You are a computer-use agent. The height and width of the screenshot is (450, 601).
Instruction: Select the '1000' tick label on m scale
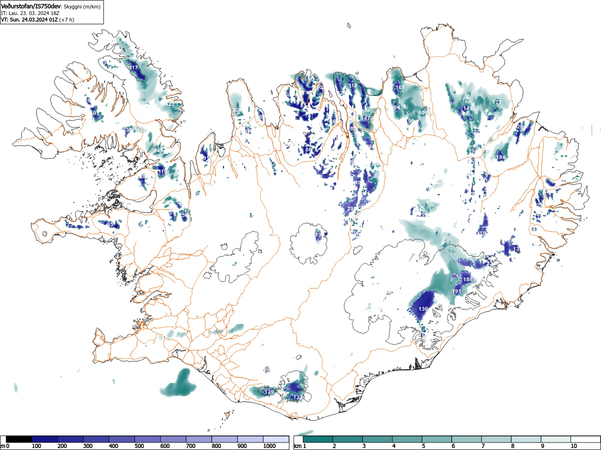coord(270,446)
